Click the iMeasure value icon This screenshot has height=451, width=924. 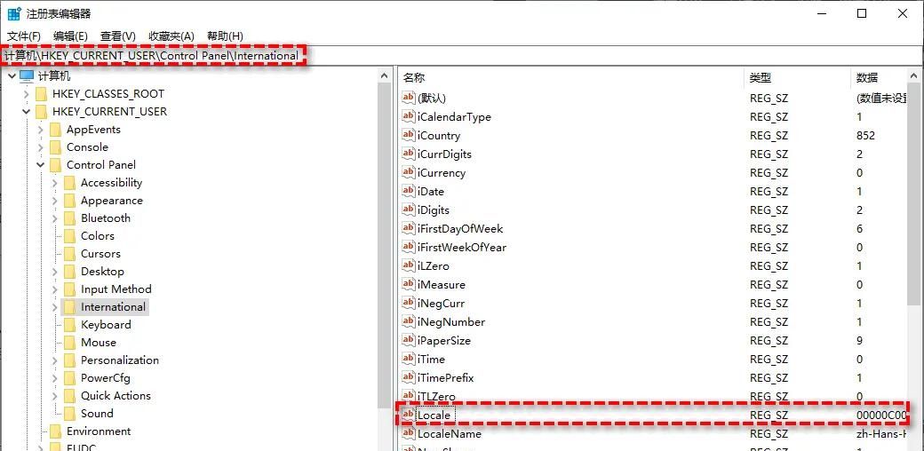409,284
